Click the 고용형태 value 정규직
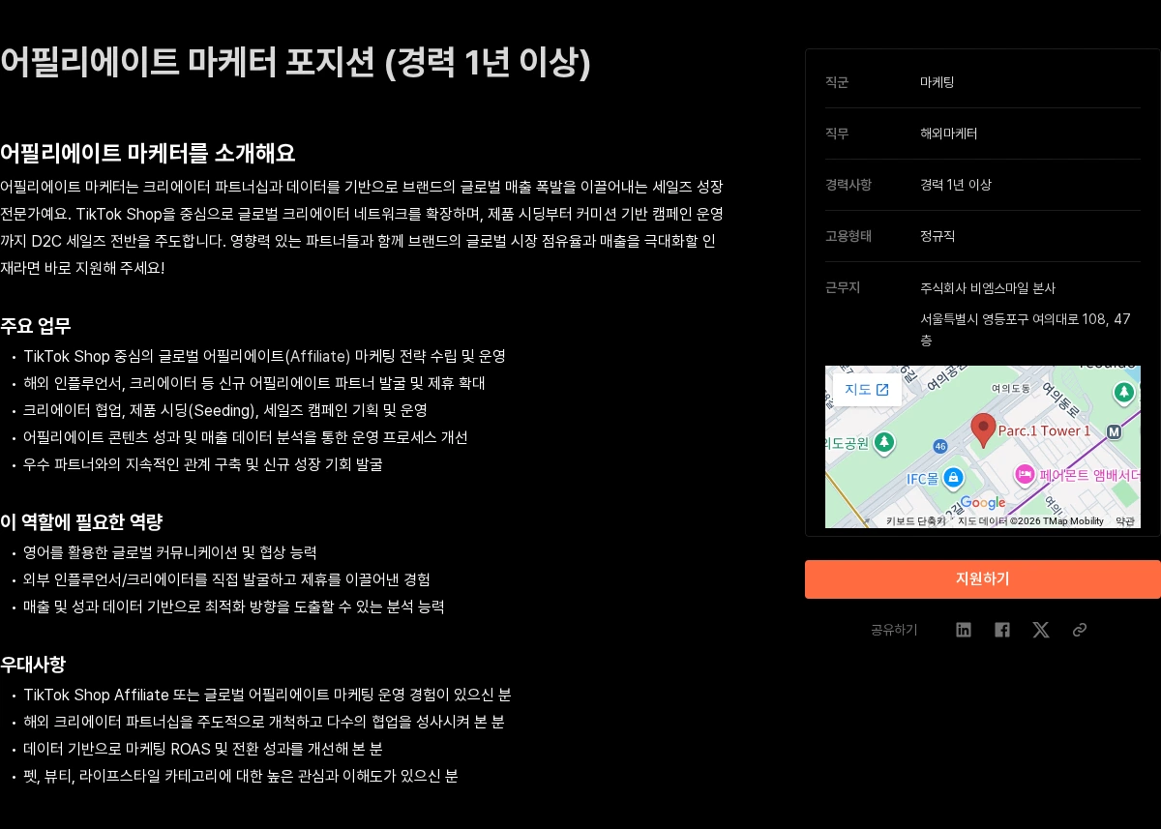The image size is (1161, 829). [x=938, y=236]
